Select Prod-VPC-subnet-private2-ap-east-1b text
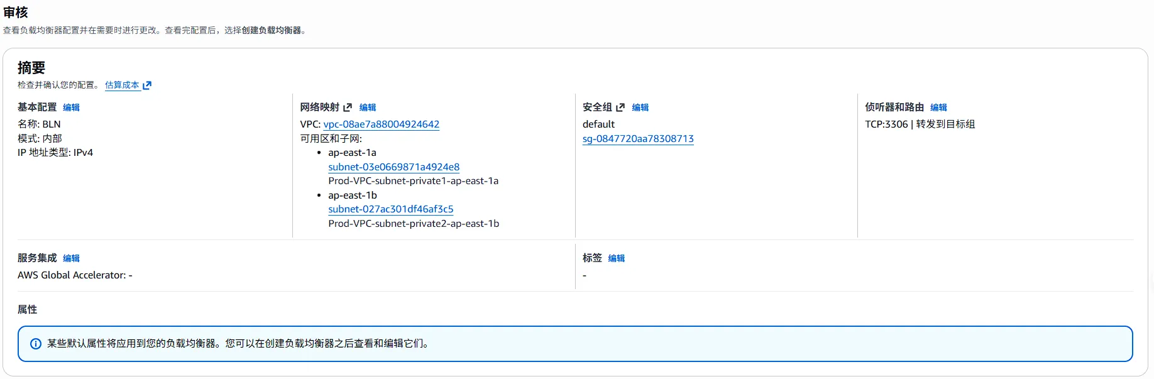The width and height of the screenshot is (1154, 379). pos(414,224)
